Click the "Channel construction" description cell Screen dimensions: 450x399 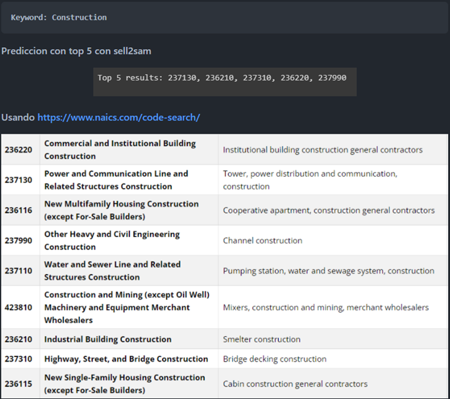262,240
